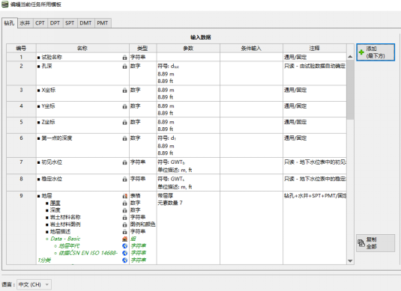Screen dimensions: 401x291
Task: Click lock icon on 初见水位 row
Action: (124, 162)
